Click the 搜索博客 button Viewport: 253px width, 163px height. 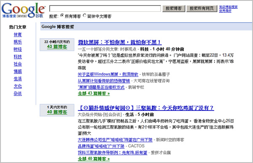coord(174,8)
